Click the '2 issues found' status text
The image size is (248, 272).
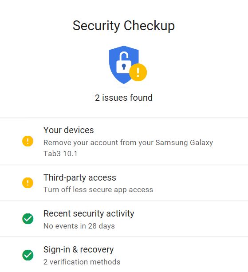point(124,98)
